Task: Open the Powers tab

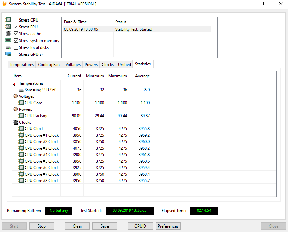Action: click(x=91, y=65)
